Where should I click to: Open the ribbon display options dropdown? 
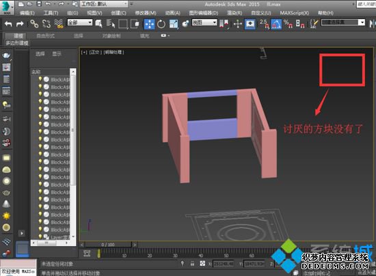(x=165, y=36)
